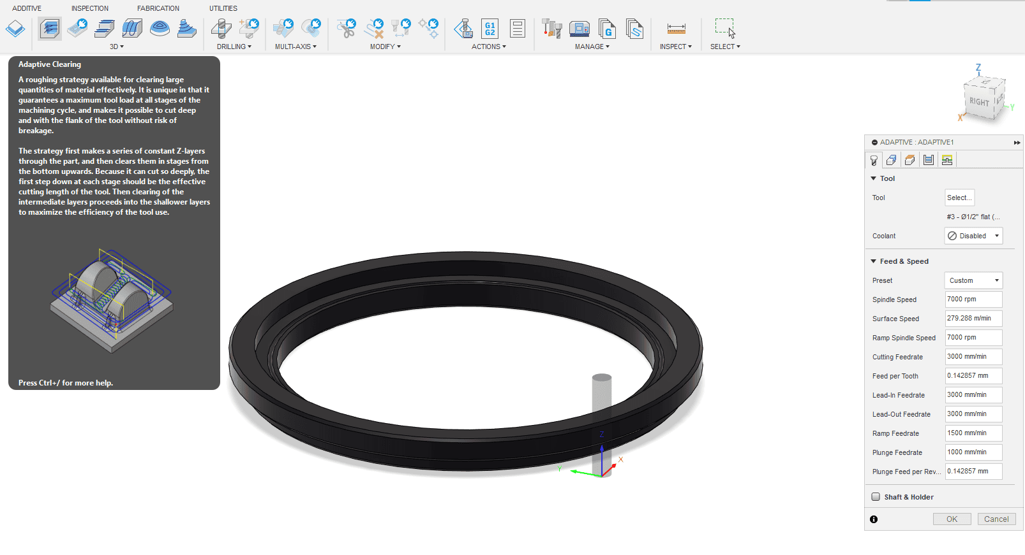Expand the MULTI-AXIS dropdown menu
Screen dimensions: 1025x555
[x=296, y=47]
